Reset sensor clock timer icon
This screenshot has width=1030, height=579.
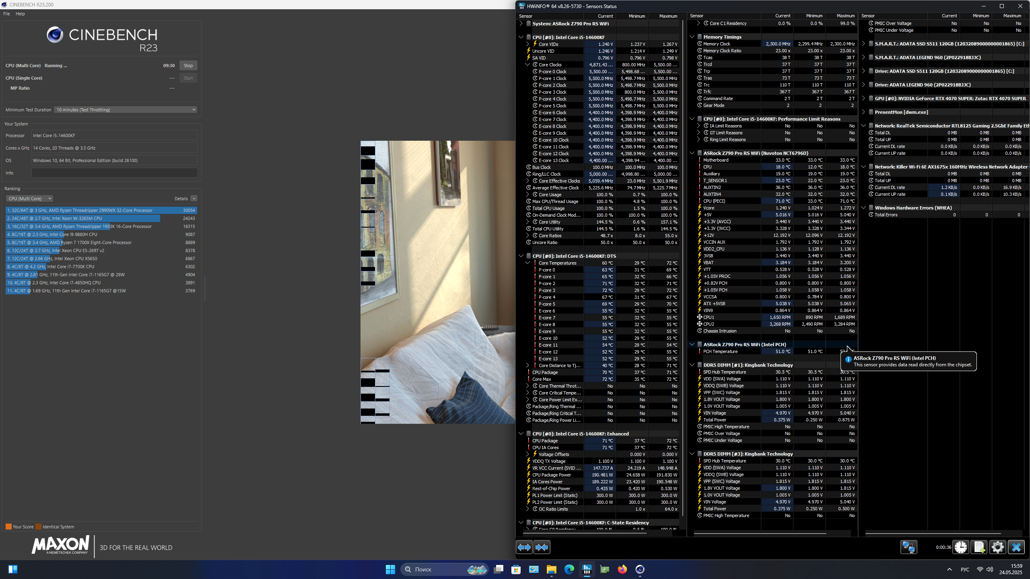961,547
